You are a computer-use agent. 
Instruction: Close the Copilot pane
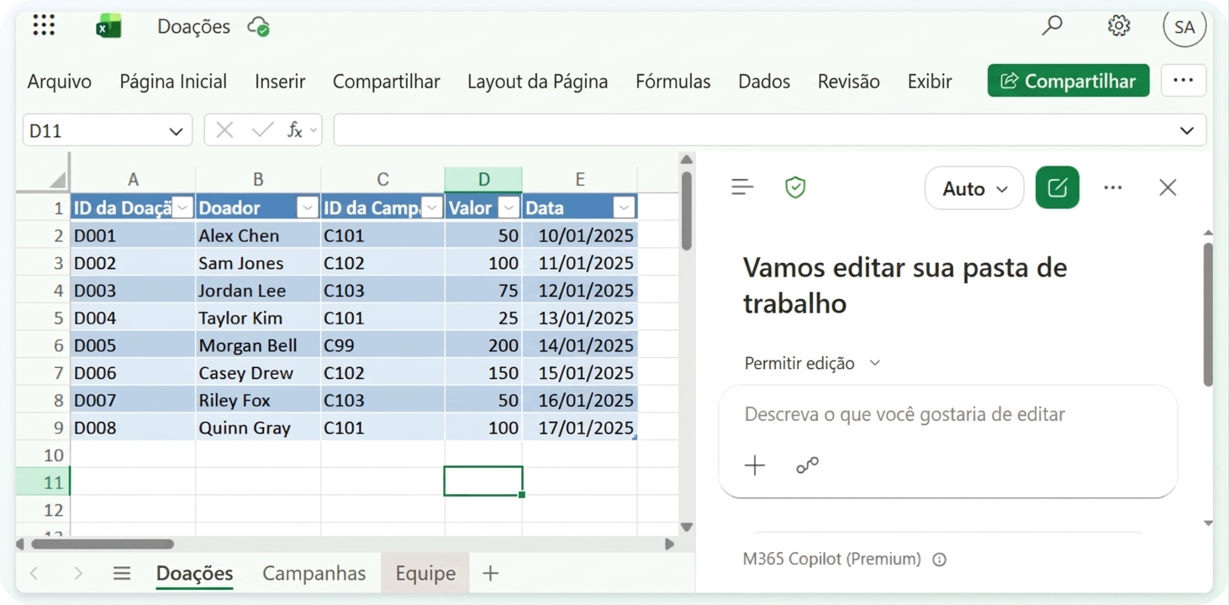(1168, 187)
